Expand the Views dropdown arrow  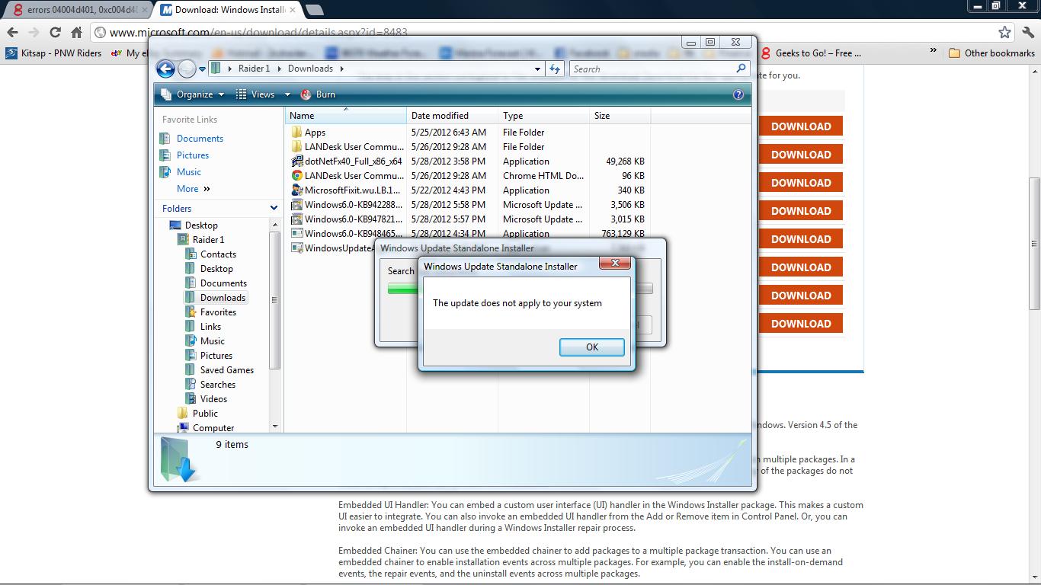[x=287, y=94]
